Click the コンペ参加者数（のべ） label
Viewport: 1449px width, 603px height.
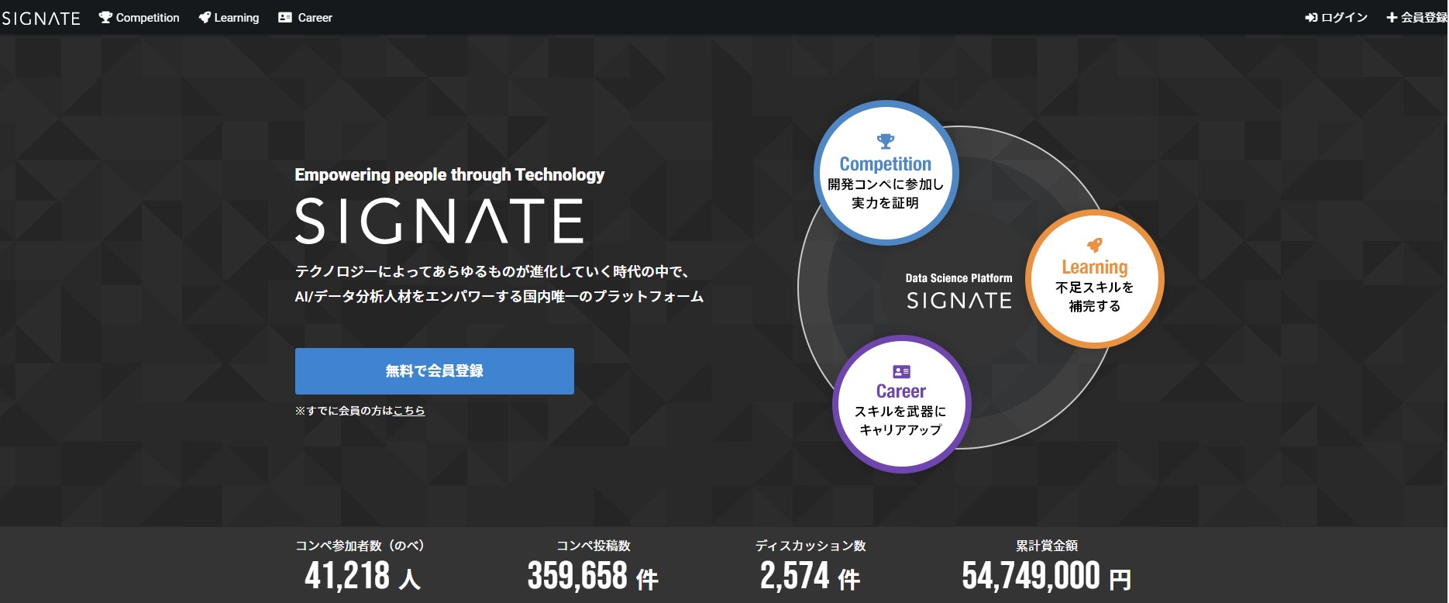pyautogui.click(x=360, y=546)
